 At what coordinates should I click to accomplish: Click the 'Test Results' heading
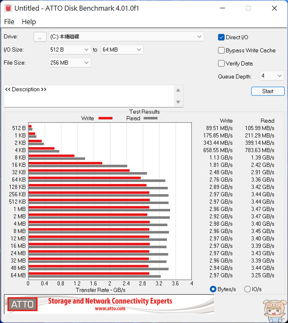tap(144, 112)
